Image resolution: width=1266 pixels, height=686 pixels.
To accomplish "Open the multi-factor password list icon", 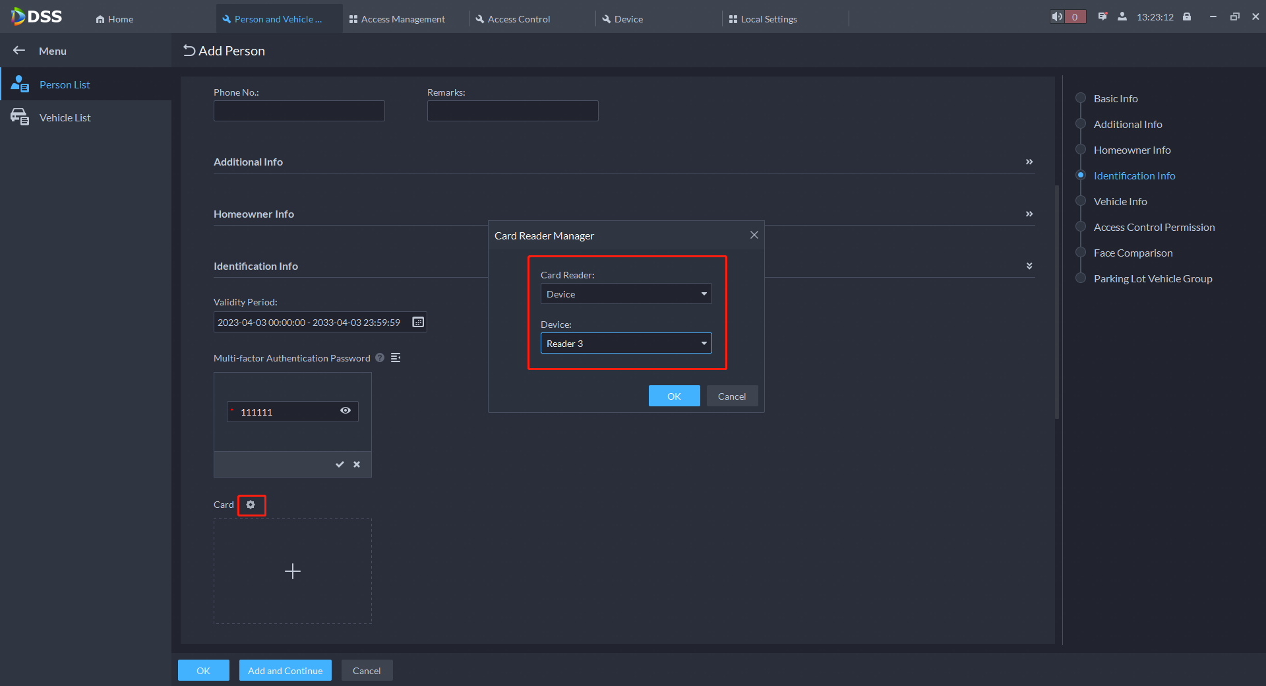I will (396, 358).
